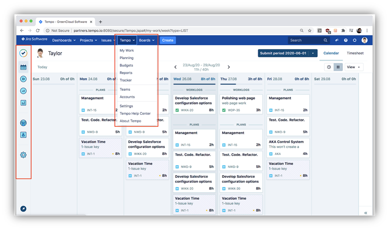
Task: Switch to the Timesheet tab
Action: pos(355,53)
